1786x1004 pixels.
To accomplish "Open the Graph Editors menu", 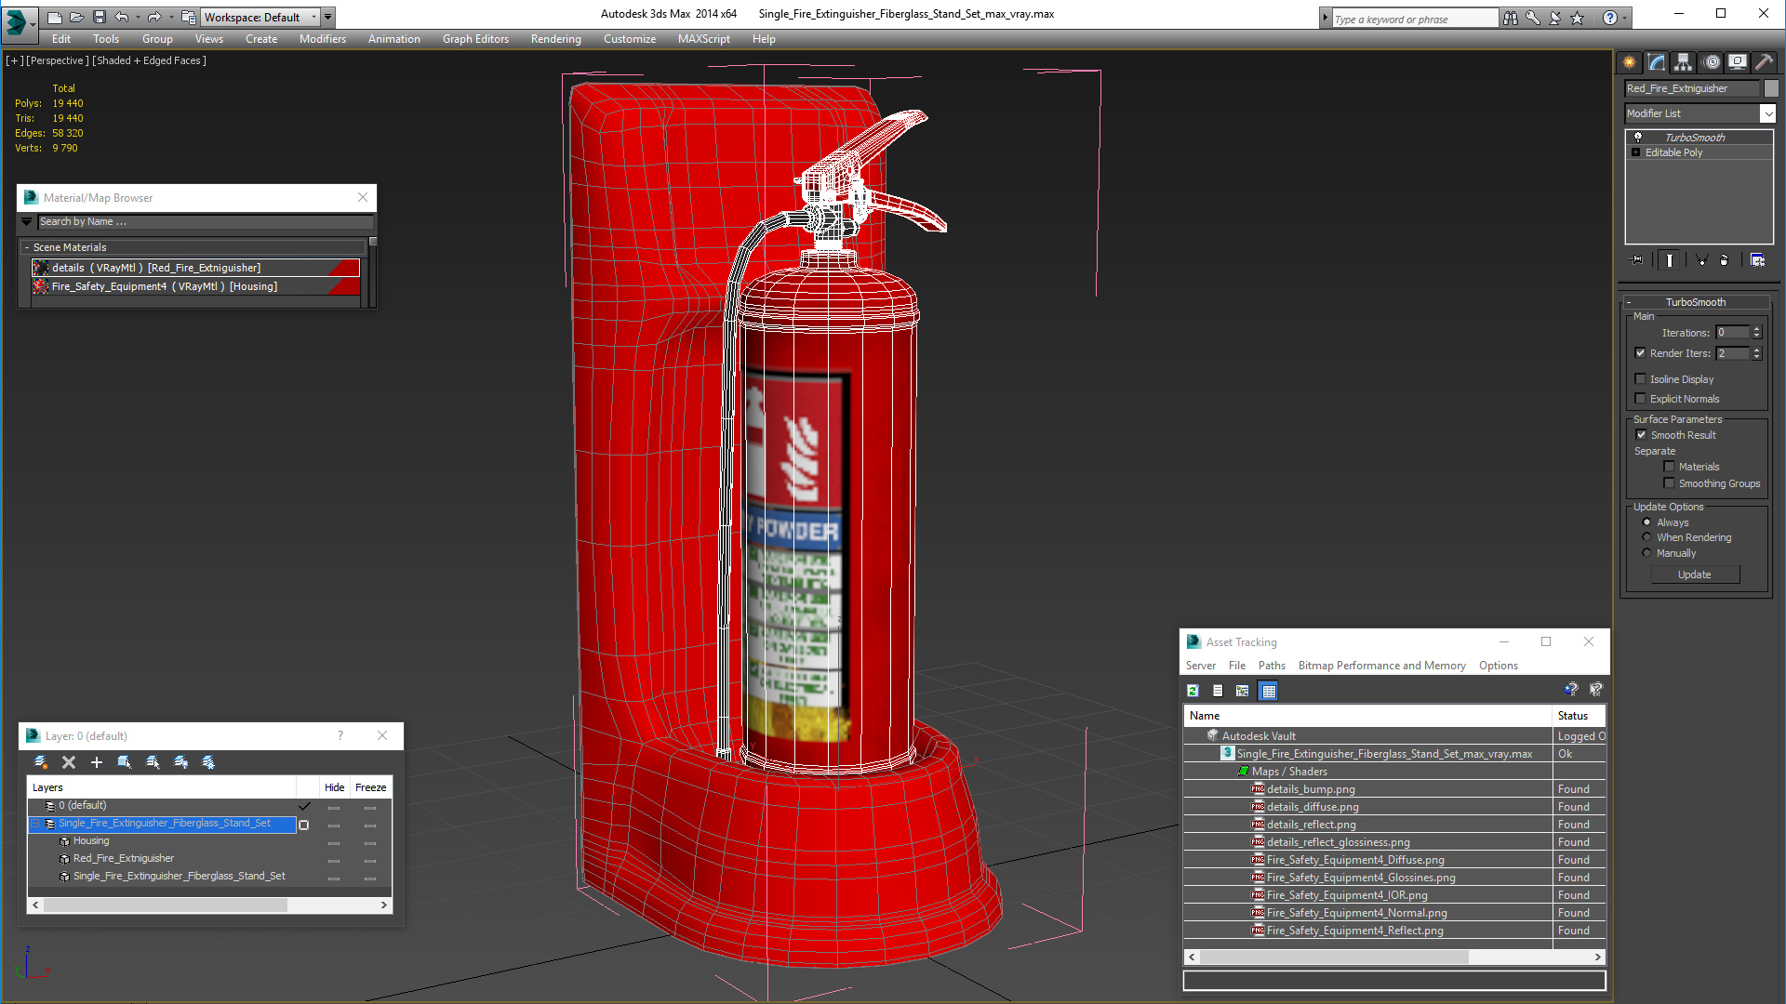I will point(475,39).
